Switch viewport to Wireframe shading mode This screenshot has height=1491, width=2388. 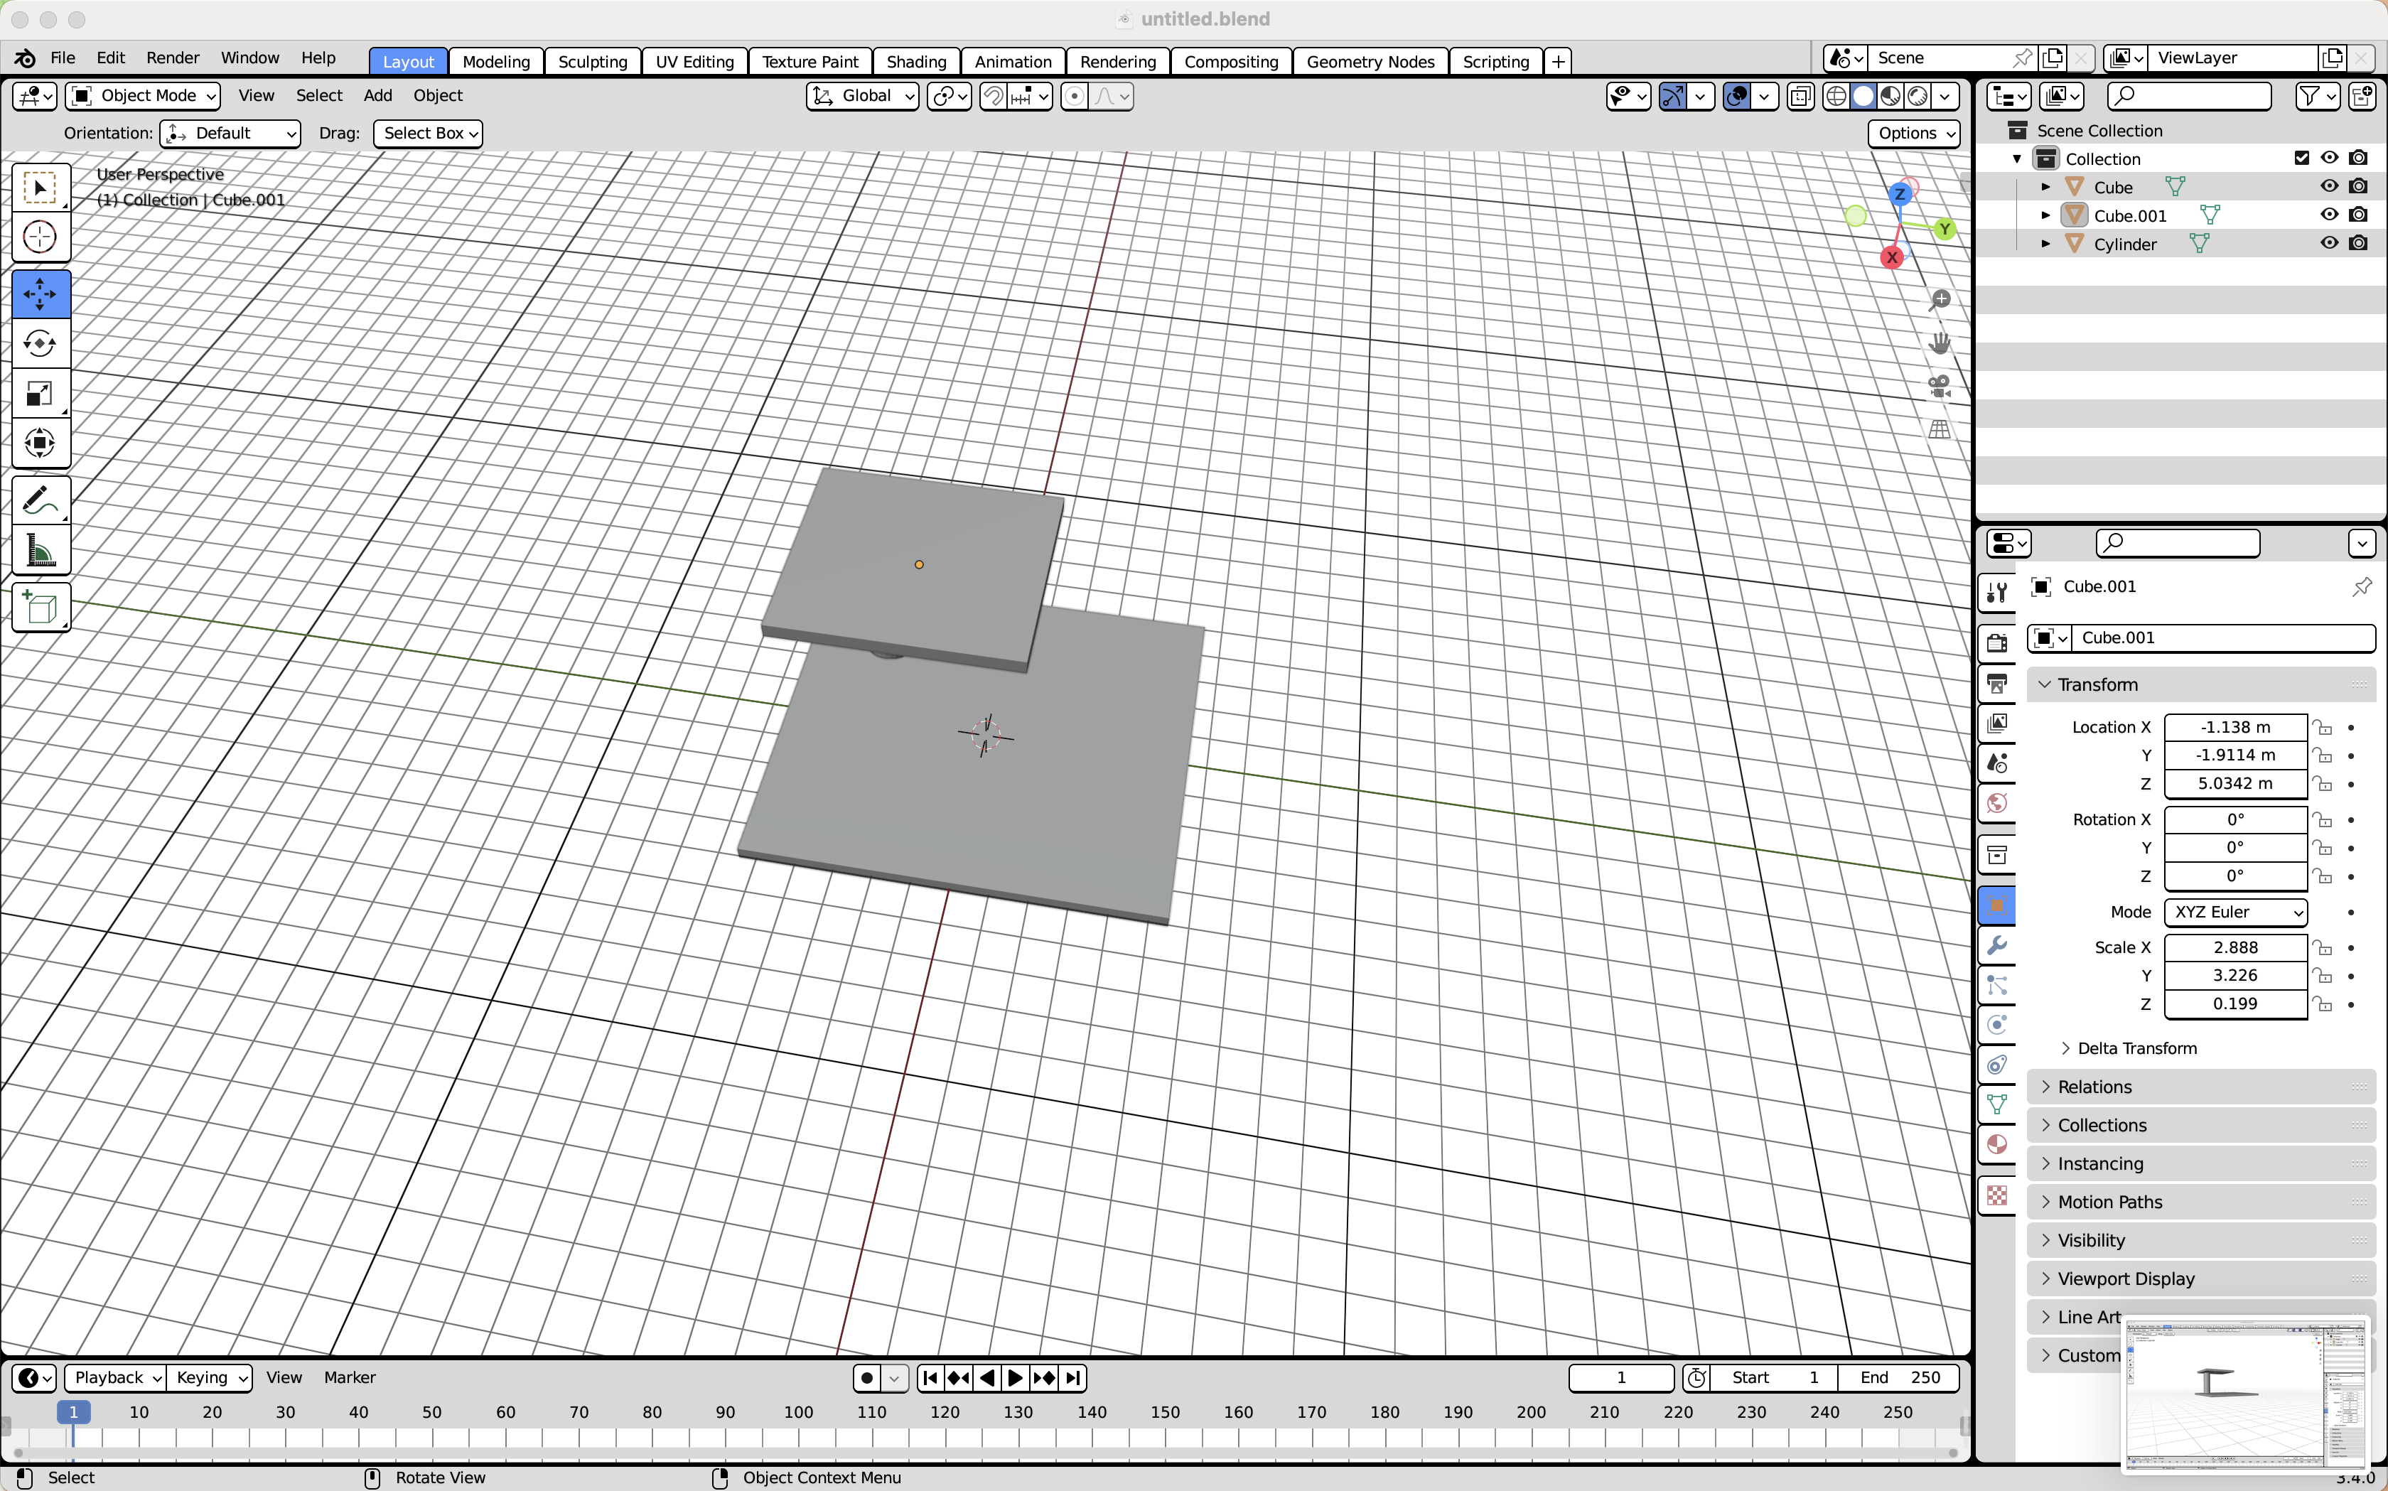pos(1837,96)
